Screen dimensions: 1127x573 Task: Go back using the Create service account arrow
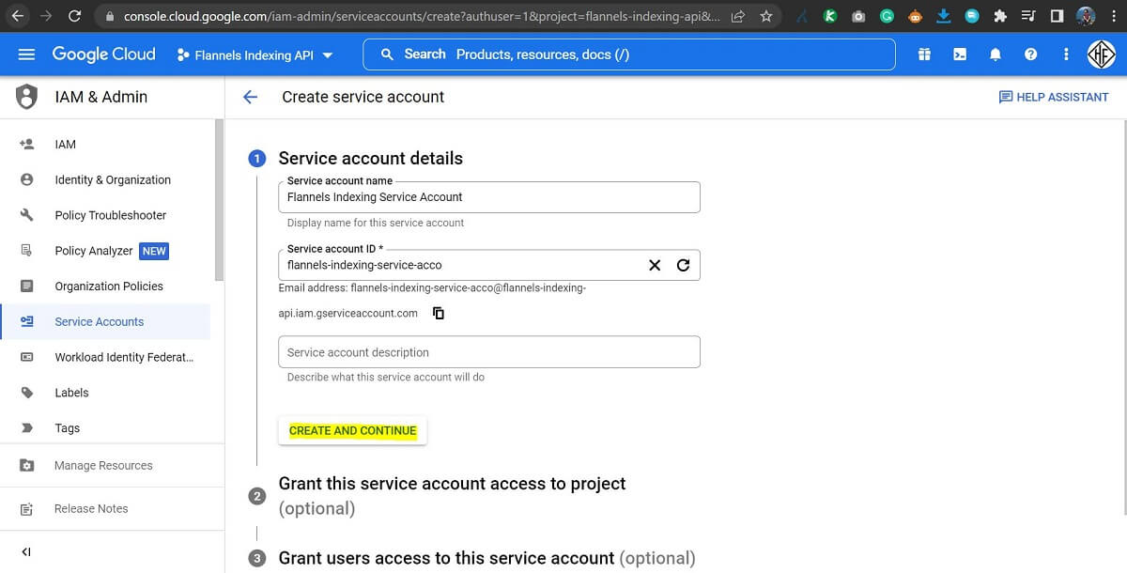pos(250,97)
